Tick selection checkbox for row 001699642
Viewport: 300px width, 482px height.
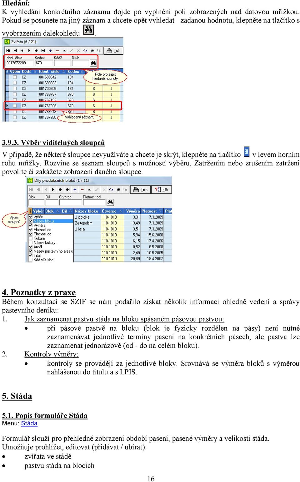coord(15,77)
